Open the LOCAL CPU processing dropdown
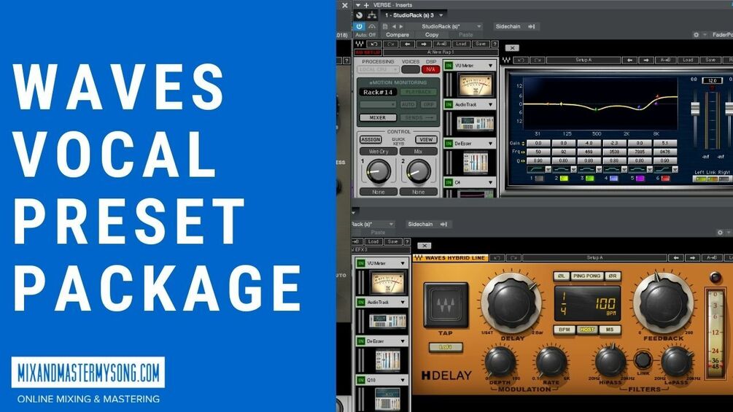This screenshot has width=733, height=412. pos(378,69)
